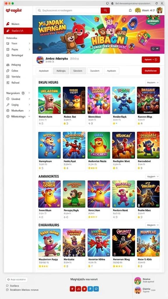Screen dimensions: 168x299
Task: Click the red button beside the channel name
Action: [151, 60]
